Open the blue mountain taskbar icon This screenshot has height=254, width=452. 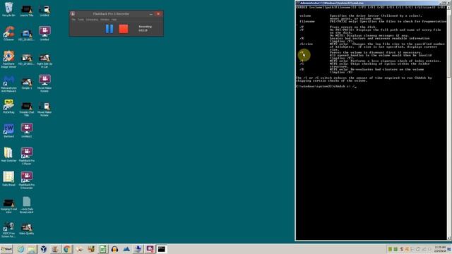(126, 249)
